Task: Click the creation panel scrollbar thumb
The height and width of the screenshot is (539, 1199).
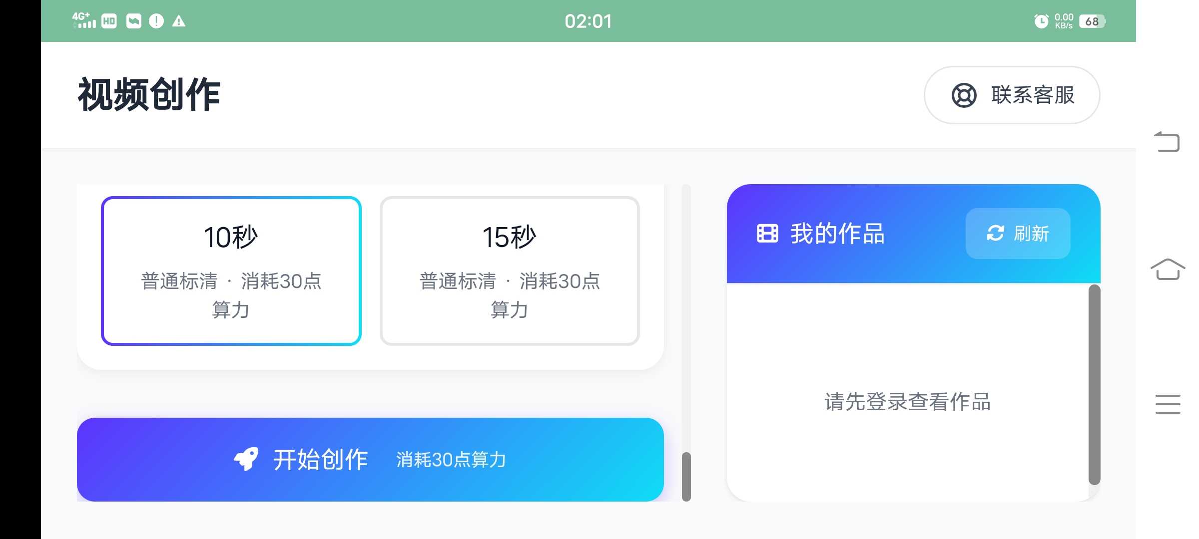Action: [x=686, y=476]
